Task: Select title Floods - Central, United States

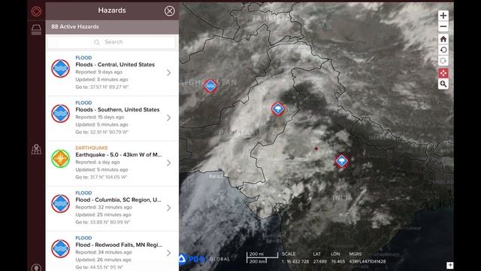Action: (115, 65)
